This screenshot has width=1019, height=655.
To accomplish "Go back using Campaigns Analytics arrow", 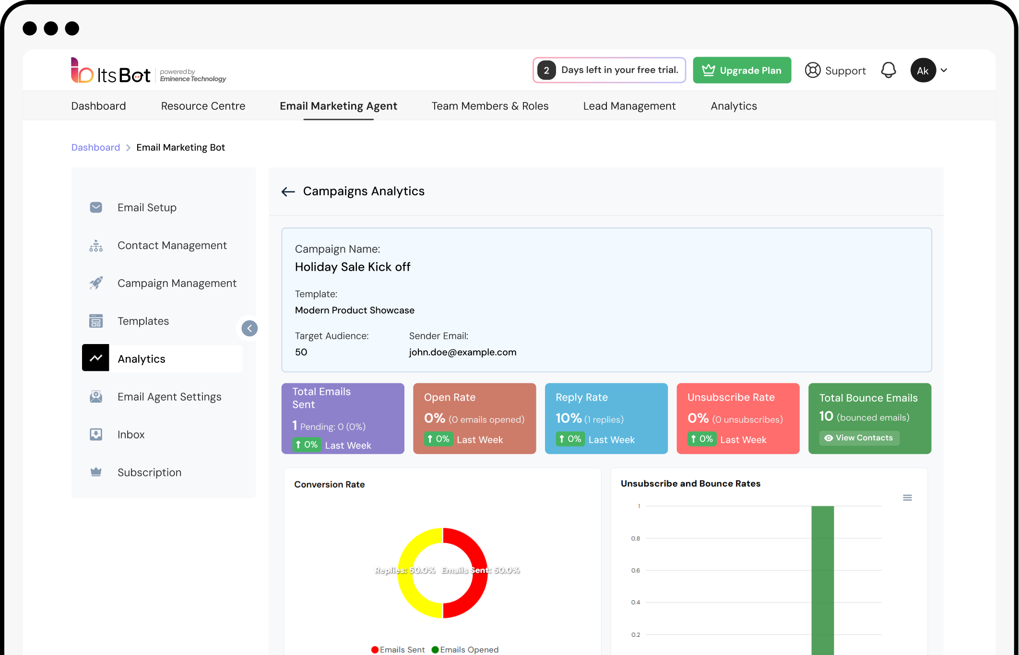I will (288, 191).
